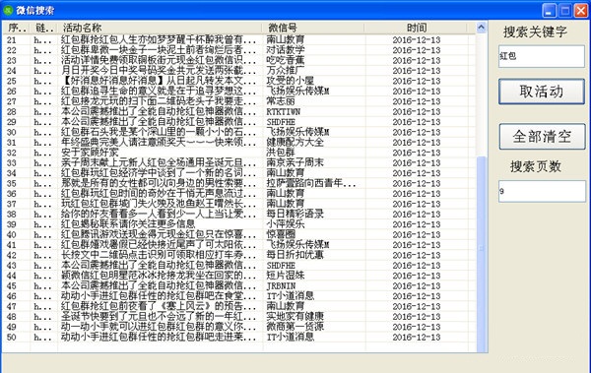
Task: Sort by the 活动名称 column header
Action: (x=160, y=28)
